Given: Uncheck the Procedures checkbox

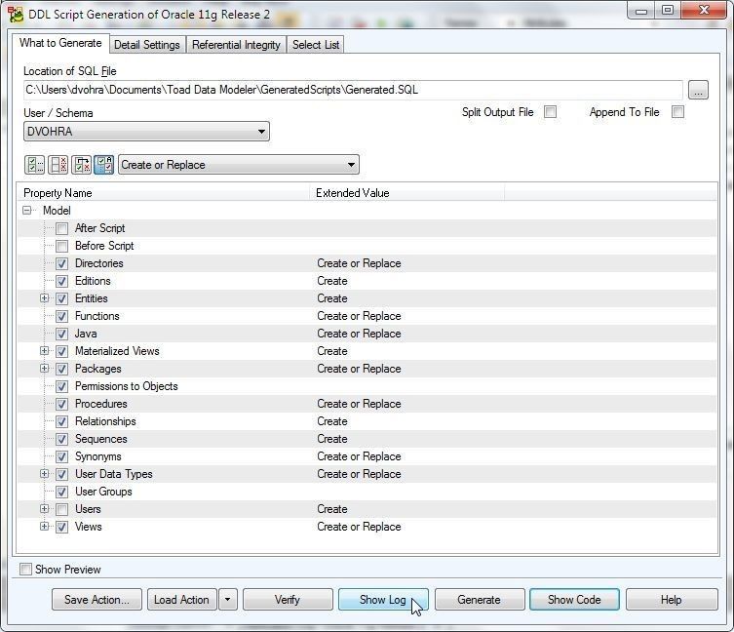Looking at the screenshot, I should [x=61, y=404].
